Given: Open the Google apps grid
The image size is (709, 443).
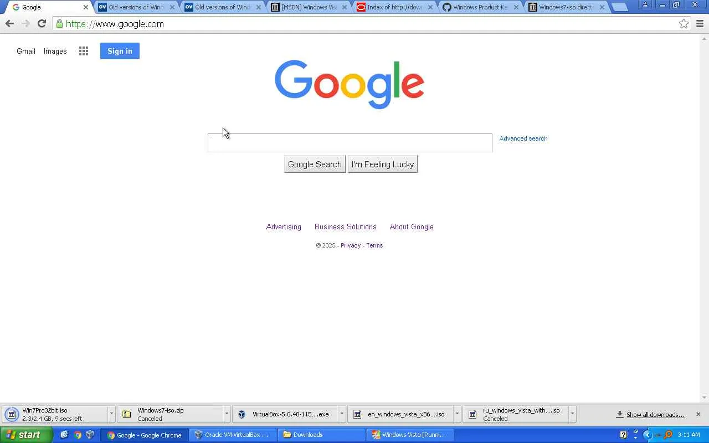Looking at the screenshot, I should point(84,51).
